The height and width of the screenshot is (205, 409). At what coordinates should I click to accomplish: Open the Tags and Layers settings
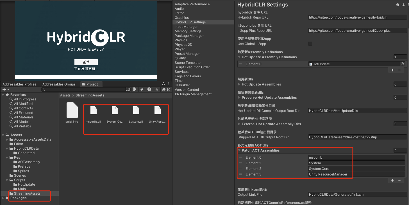pos(188,76)
